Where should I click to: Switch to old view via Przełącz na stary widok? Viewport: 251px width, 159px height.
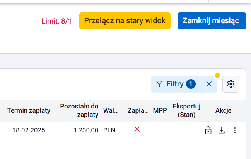(x=125, y=21)
